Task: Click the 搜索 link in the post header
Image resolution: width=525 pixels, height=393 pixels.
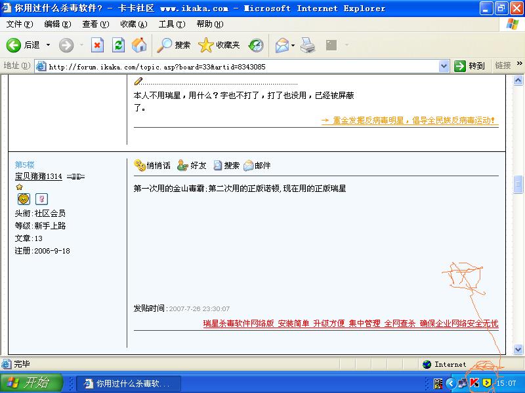Action: click(226, 165)
